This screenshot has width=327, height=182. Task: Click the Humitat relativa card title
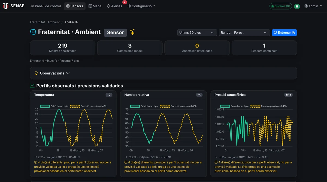(137, 95)
